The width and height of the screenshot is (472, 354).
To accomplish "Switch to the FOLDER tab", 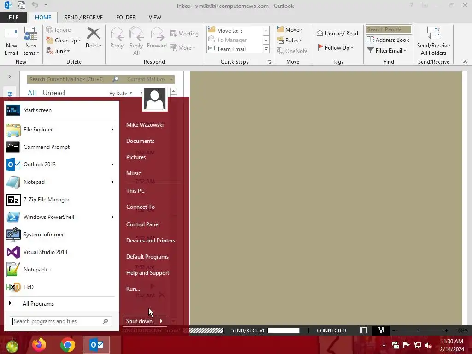I will coord(126,18).
